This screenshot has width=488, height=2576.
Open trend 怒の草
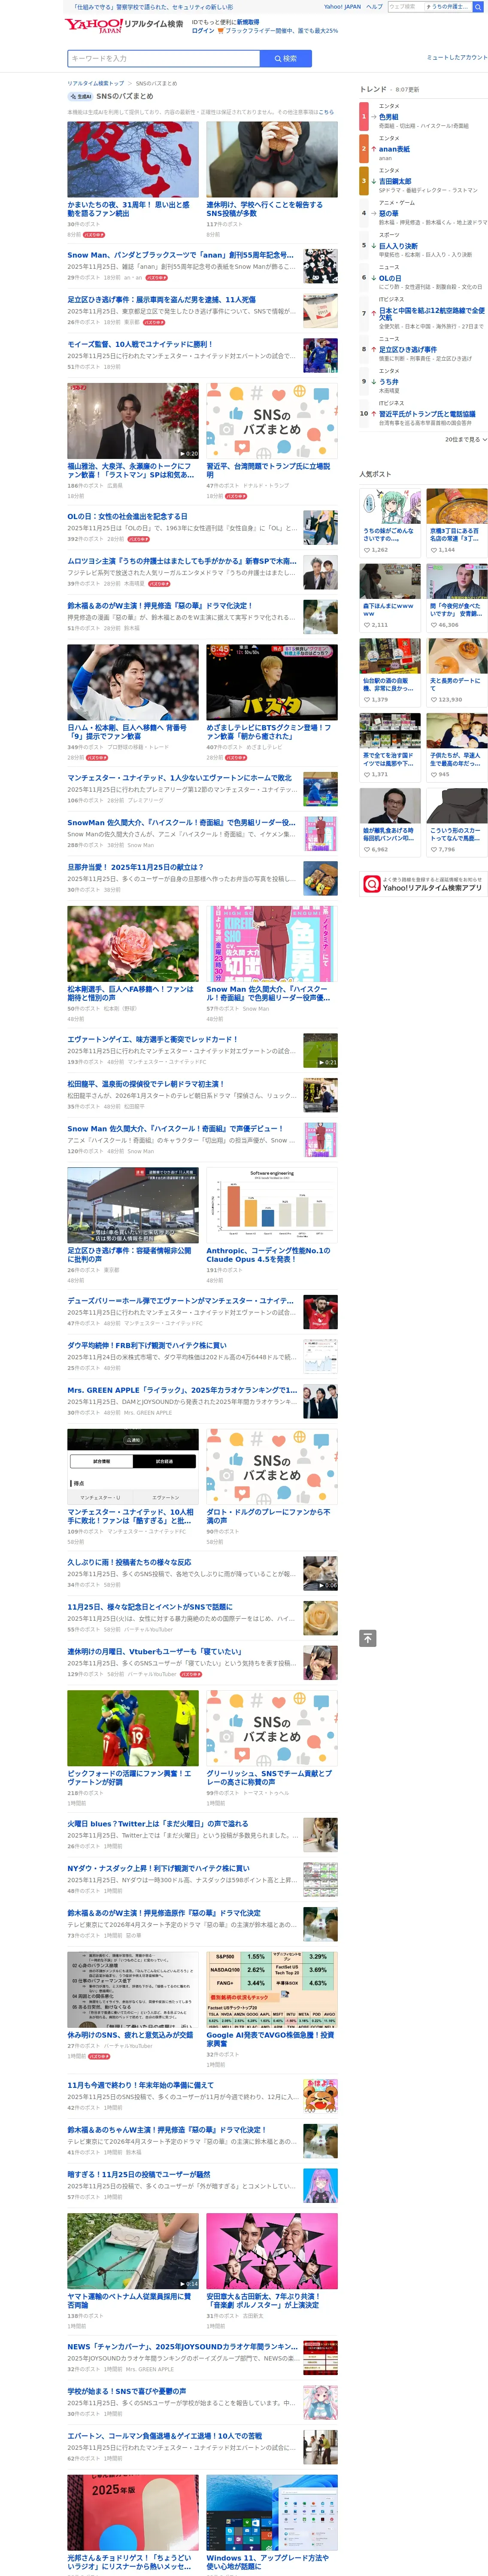(x=388, y=213)
